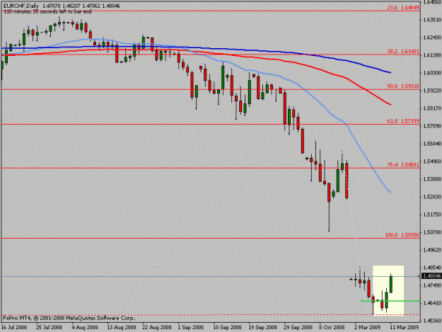Click the 1.45360 price axis label

point(432,321)
